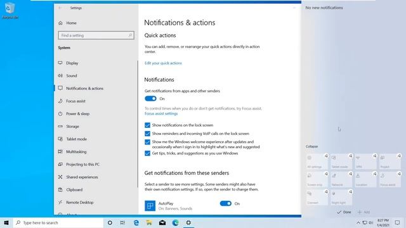The width and height of the screenshot is (406, 228).
Task: Open Task View on the taskbar
Action: click(122, 222)
